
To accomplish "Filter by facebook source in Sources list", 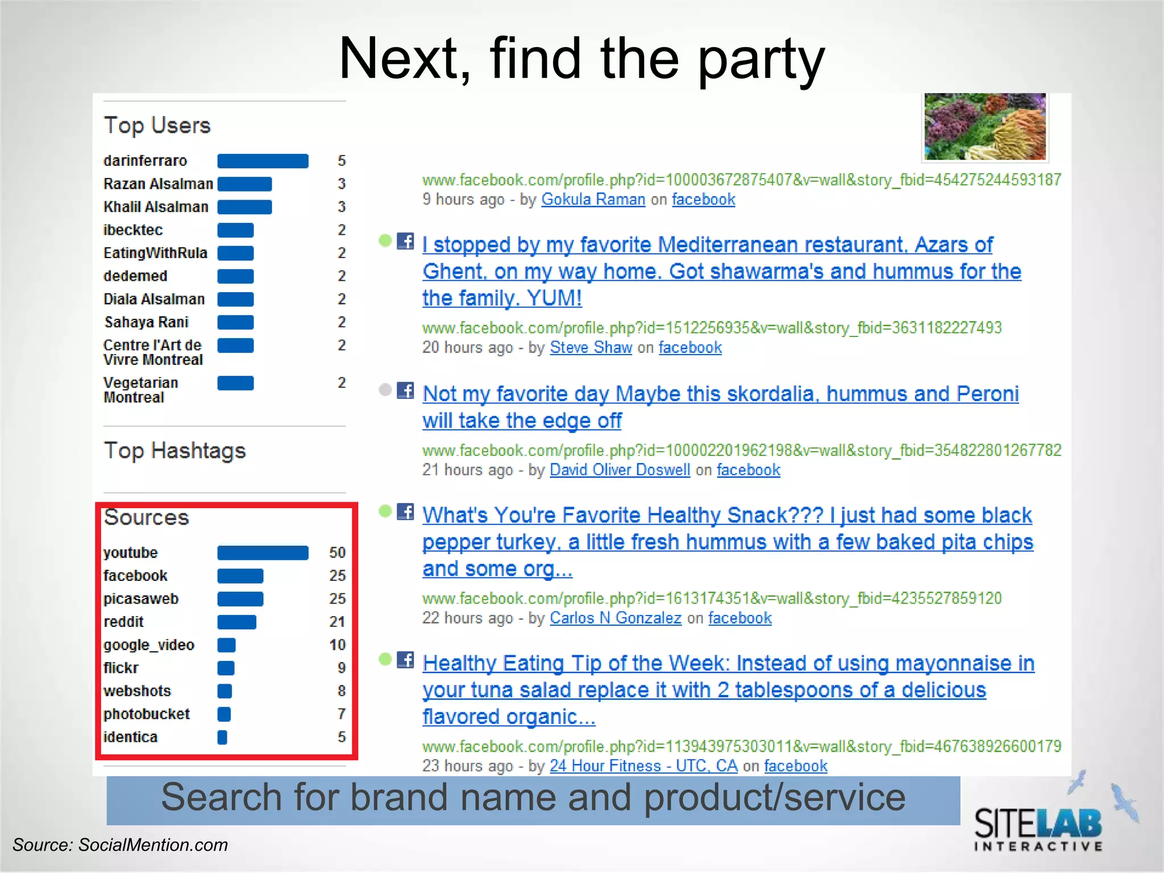I will [135, 576].
